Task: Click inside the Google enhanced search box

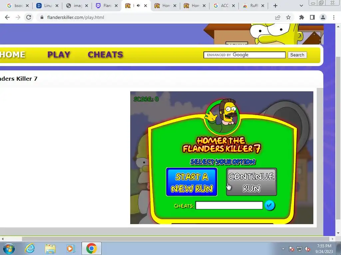Action: point(244,55)
